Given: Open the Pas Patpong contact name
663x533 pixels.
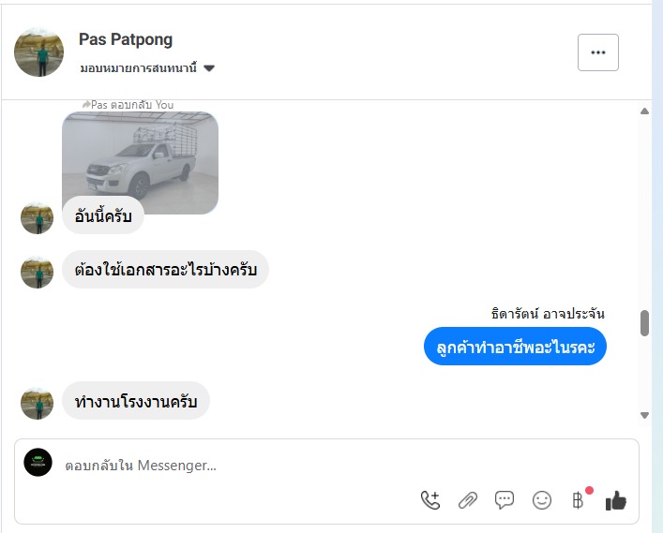Looking at the screenshot, I should tap(126, 39).
